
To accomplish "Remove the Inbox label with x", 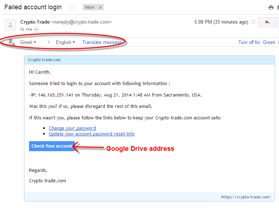I will (x=100, y=8).
